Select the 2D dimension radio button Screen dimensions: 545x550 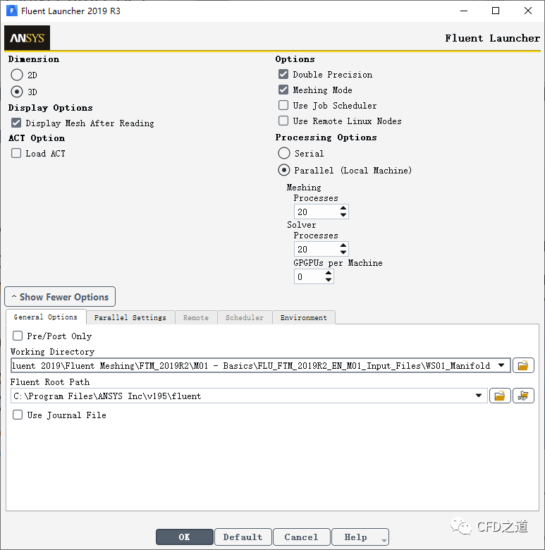(17, 75)
